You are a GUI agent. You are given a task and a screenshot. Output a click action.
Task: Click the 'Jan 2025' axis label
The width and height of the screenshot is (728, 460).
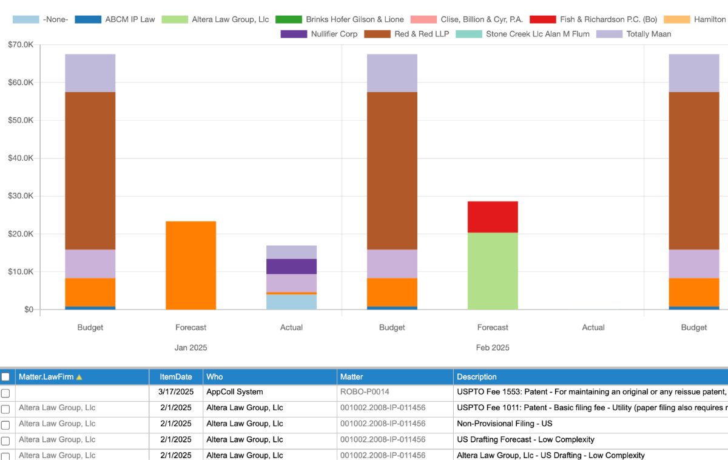click(190, 348)
